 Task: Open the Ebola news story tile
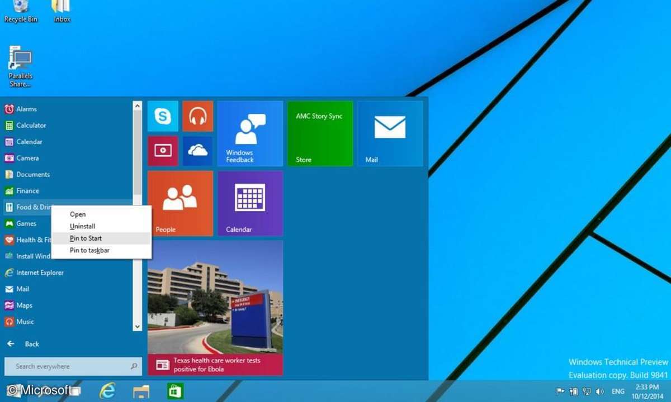tap(215, 308)
